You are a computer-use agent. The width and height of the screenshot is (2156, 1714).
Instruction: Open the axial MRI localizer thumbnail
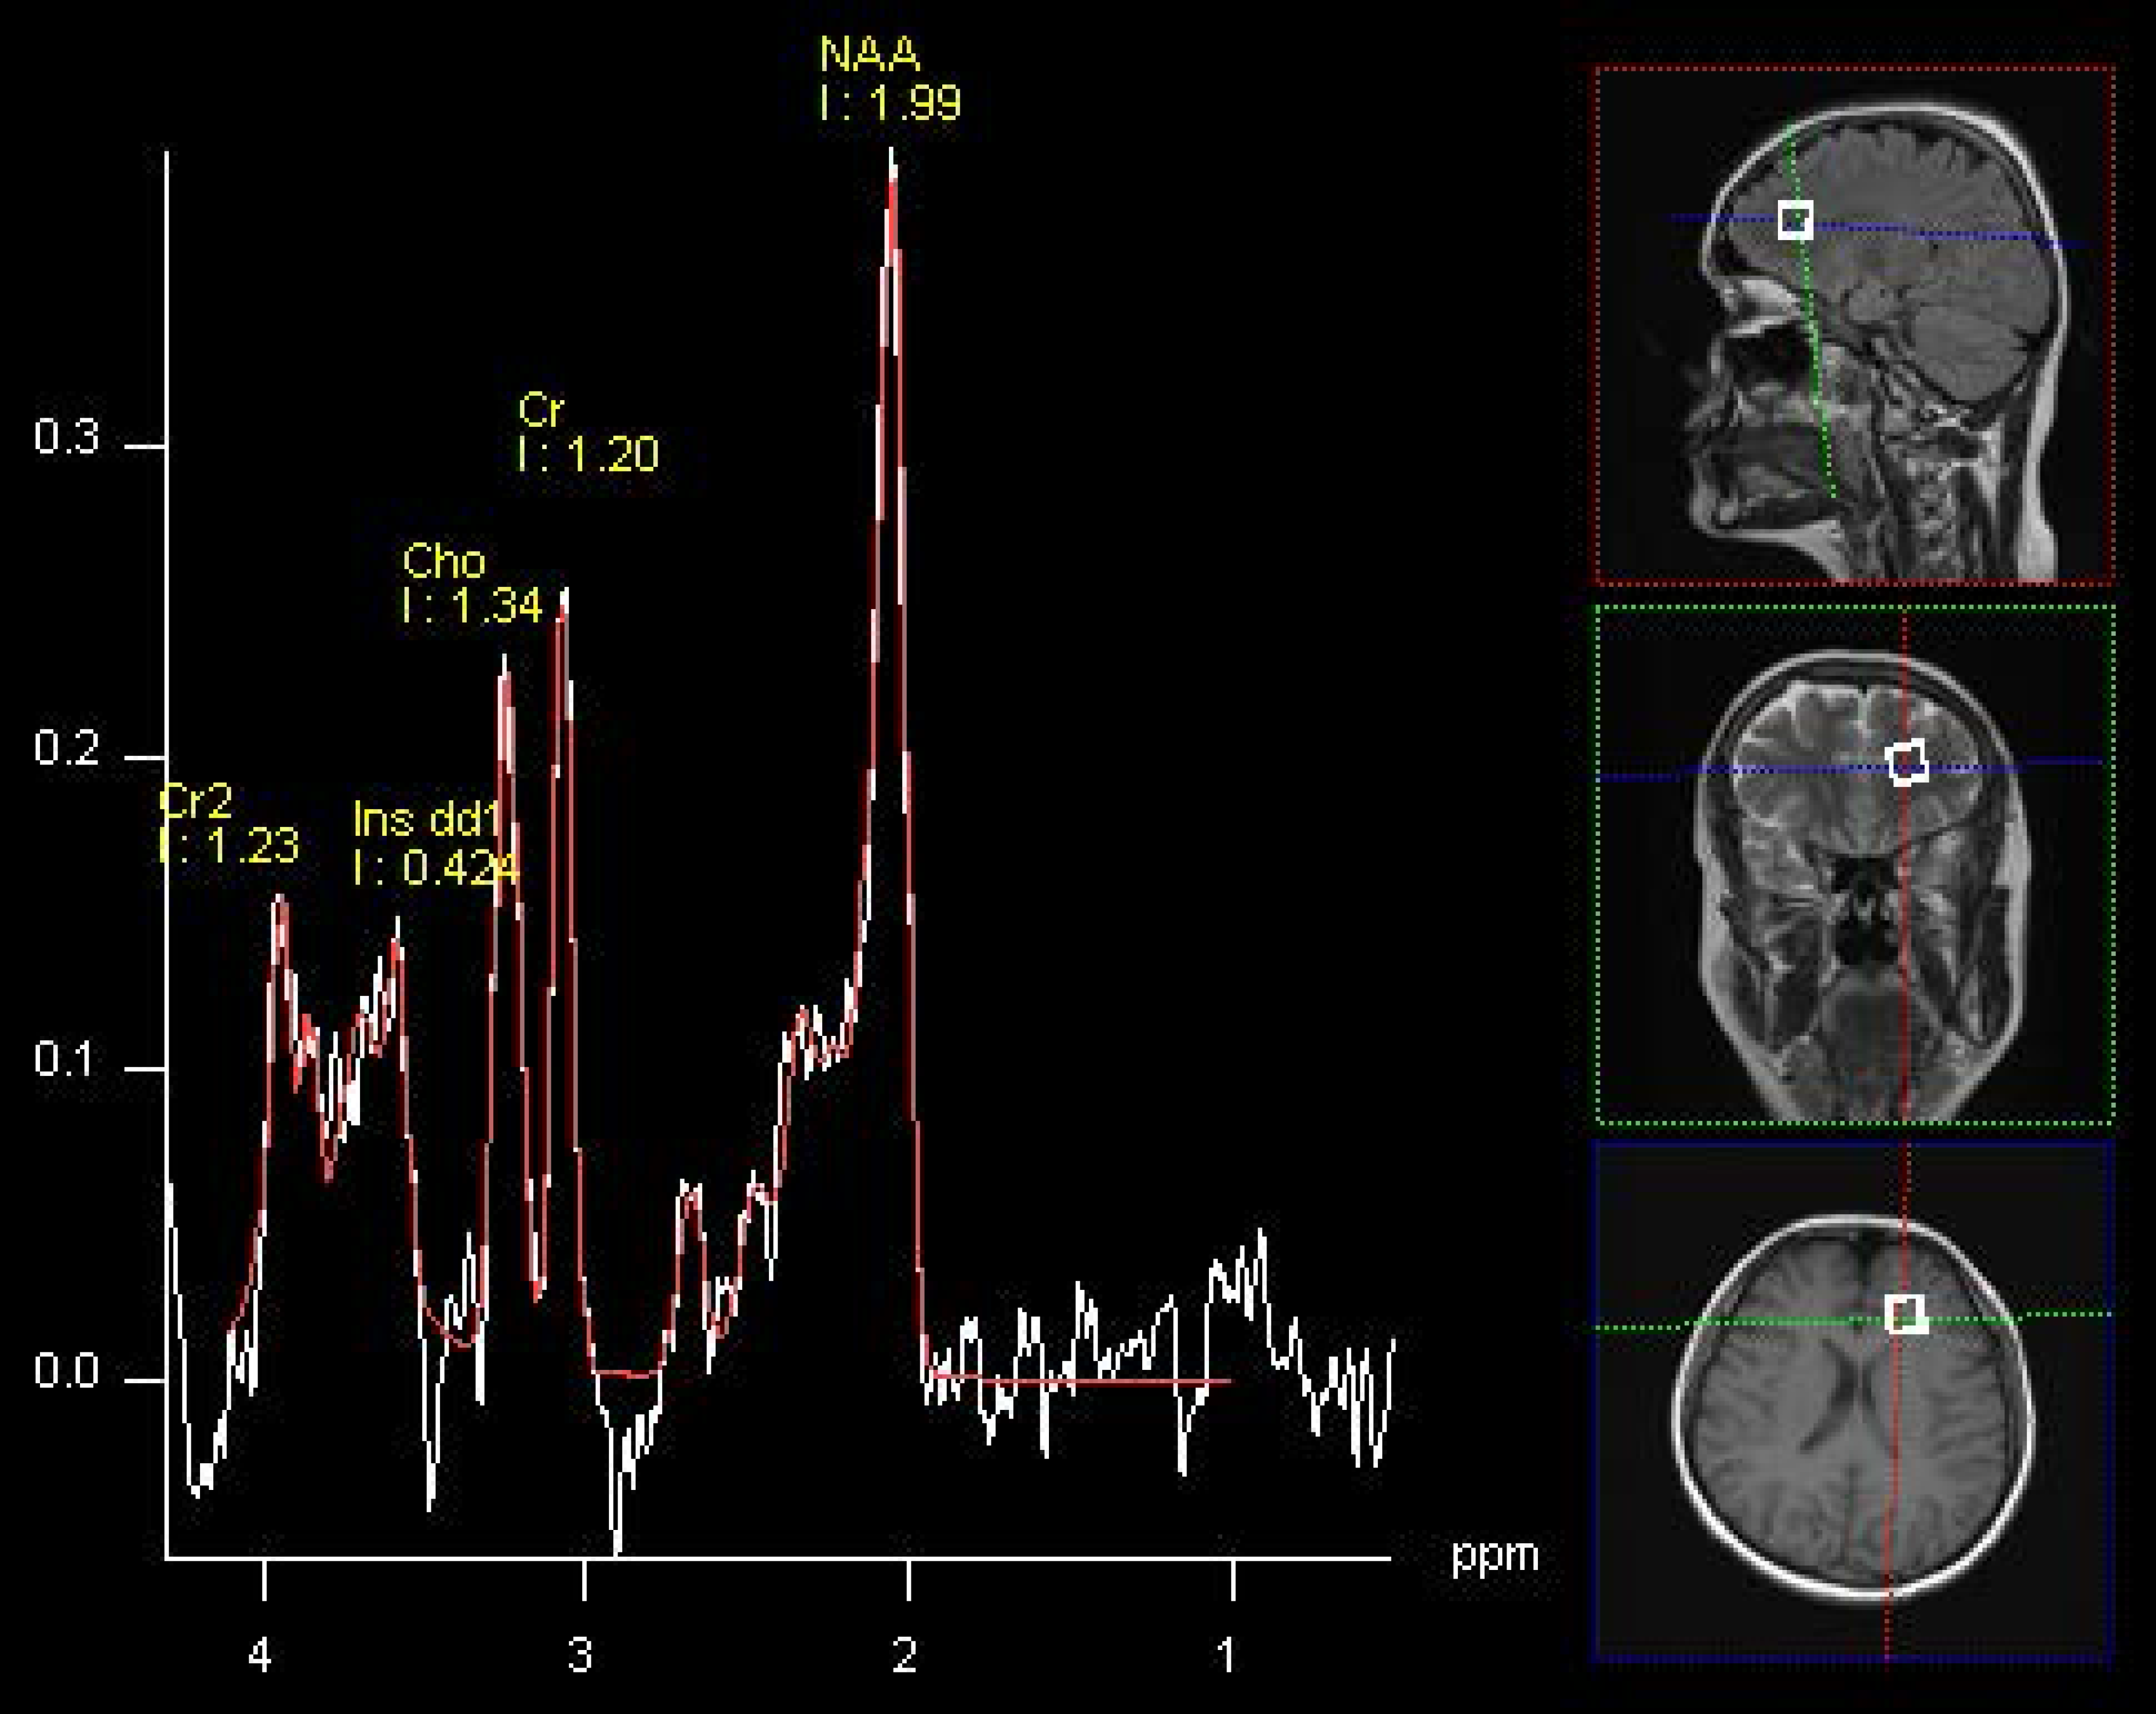coord(1854,1401)
